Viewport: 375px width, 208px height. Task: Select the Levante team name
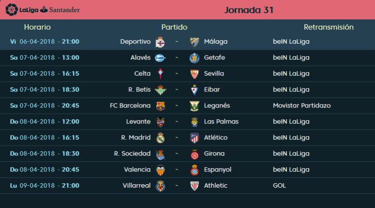[138, 122]
